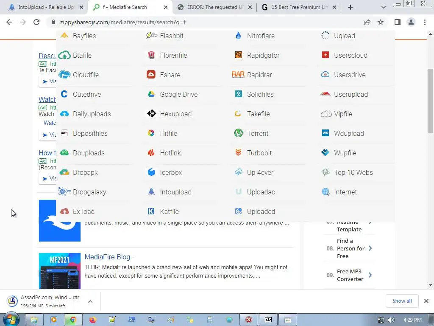Click the Florenfile icon
This screenshot has height=326, width=434.
click(151, 55)
